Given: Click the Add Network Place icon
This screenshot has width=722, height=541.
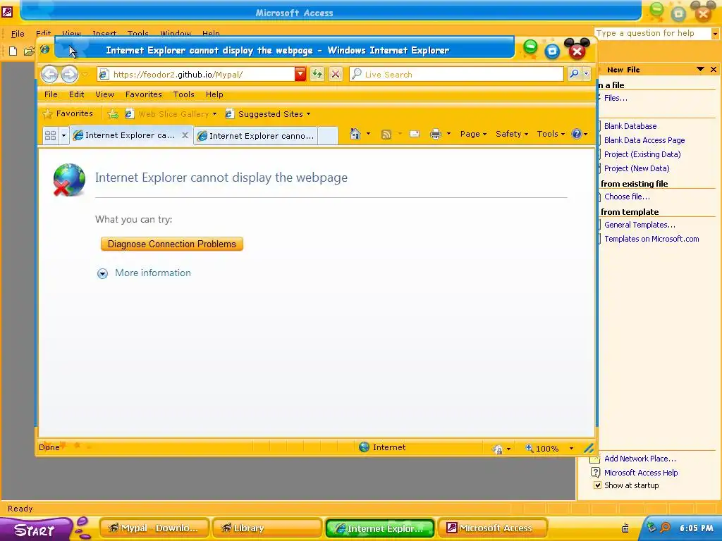Looking at the screenshot, I should [x=595, y=458].
